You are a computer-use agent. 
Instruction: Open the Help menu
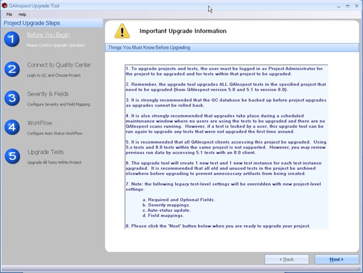pos(22,14)
